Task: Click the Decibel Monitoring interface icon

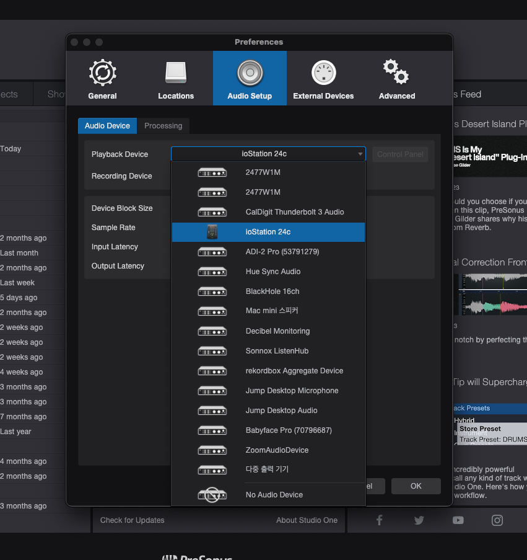Action: (x=212, y=331)
